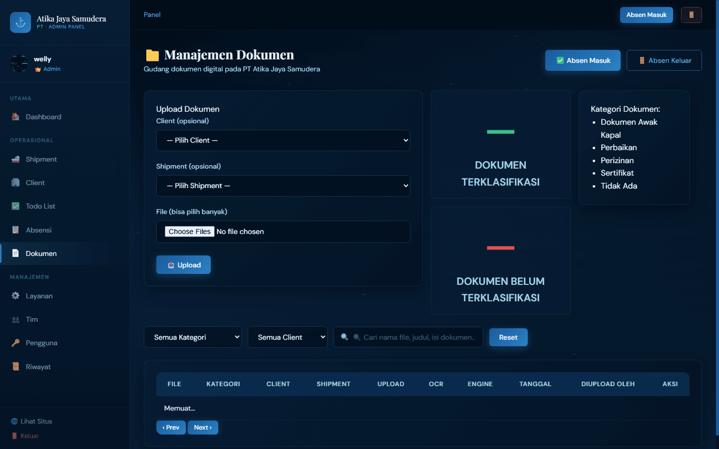
Task: Click the Absensi clipboard icon
Action: coord(15,230)
